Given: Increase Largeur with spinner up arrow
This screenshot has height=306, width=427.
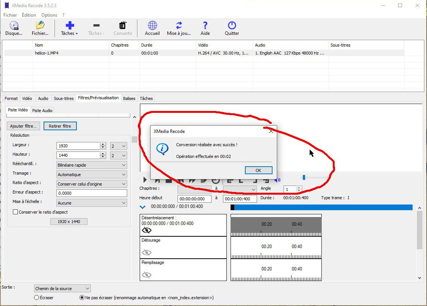Looking at the screenshot, I should coord(103,144).
